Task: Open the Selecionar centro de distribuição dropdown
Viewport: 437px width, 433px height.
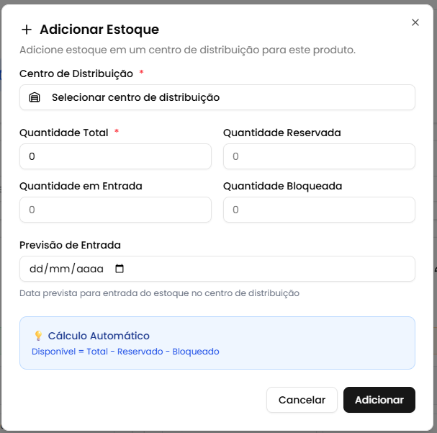Action: tap(217, 97)
